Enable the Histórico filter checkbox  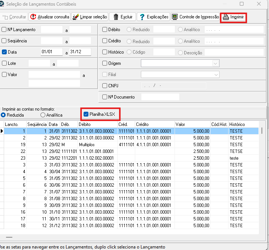click(x=105, y=52)
